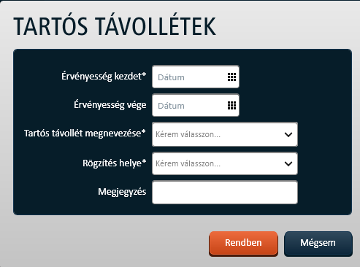The height and width of the screenshot is (267, 360).
Task: Click the chevron arrow of Rögzítés helye
Action: (288, 164)
